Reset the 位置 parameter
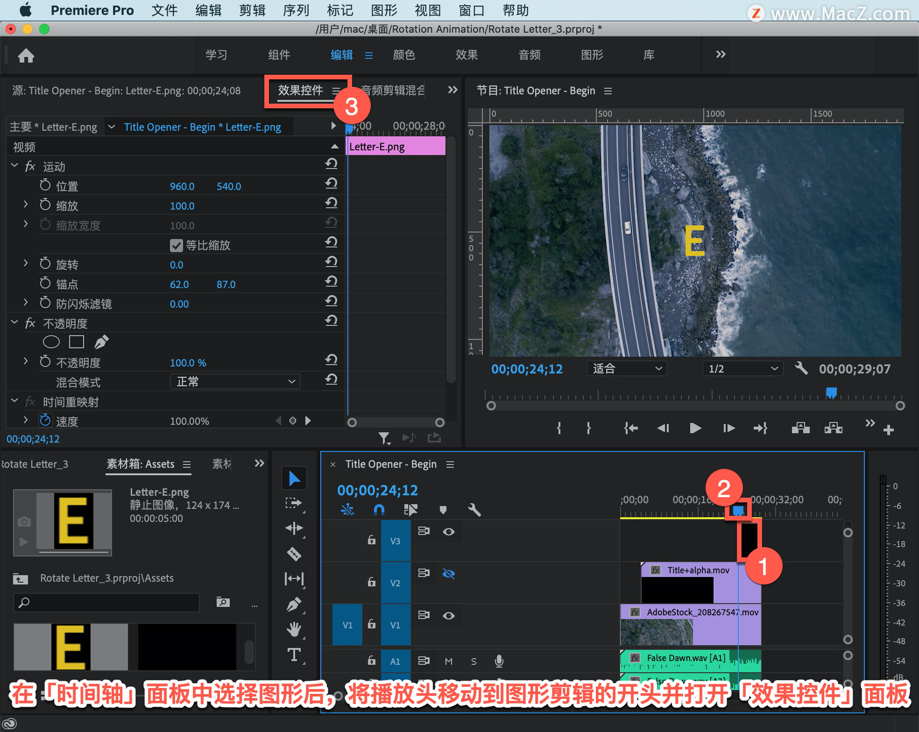919x732 pixels. pyautogui.click(x=331, y=184)
